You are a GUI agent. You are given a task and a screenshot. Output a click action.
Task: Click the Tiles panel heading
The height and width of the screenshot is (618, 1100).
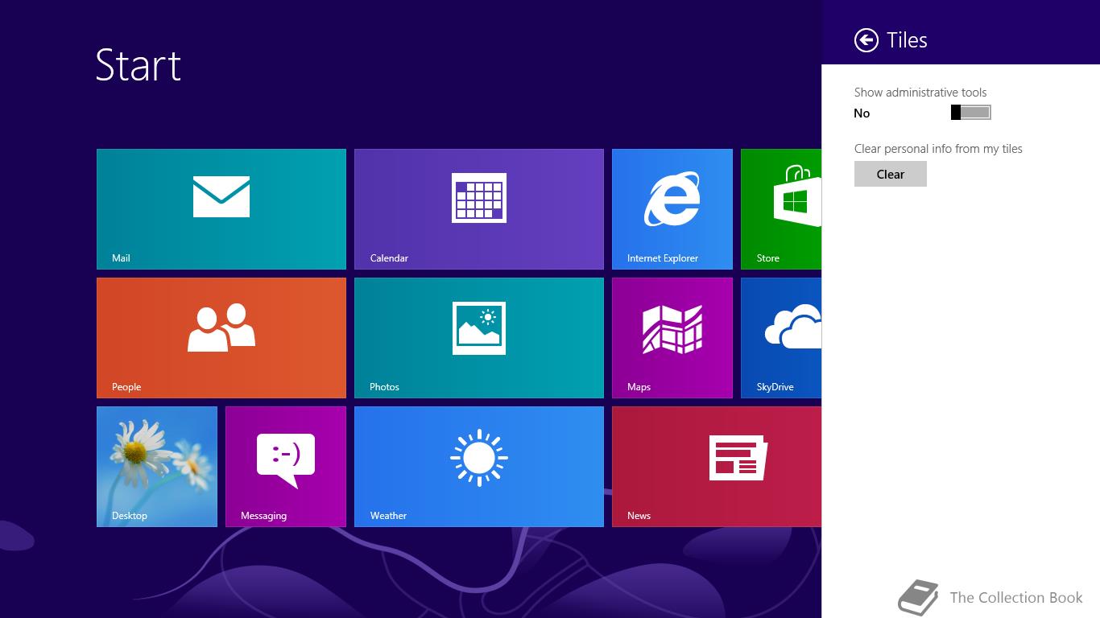pyautogui.click(x=908, y=40)
